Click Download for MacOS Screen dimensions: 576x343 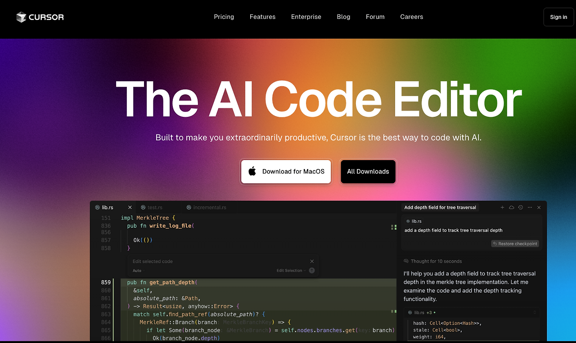pyautogui.click(x=286, y=172)
